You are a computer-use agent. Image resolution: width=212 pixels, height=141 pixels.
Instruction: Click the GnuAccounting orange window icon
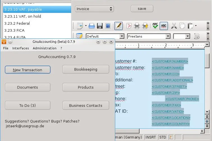(x=4, y=42)
